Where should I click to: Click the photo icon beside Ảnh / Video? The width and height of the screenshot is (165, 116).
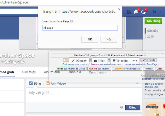[48, 84]
